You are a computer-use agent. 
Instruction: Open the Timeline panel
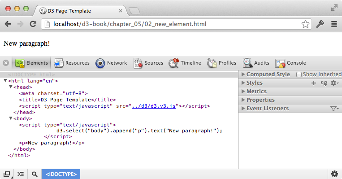tap(185, 63)
